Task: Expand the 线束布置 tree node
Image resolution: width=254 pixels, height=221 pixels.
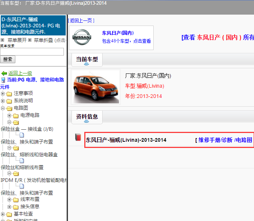Action: [x=9, y=199]
